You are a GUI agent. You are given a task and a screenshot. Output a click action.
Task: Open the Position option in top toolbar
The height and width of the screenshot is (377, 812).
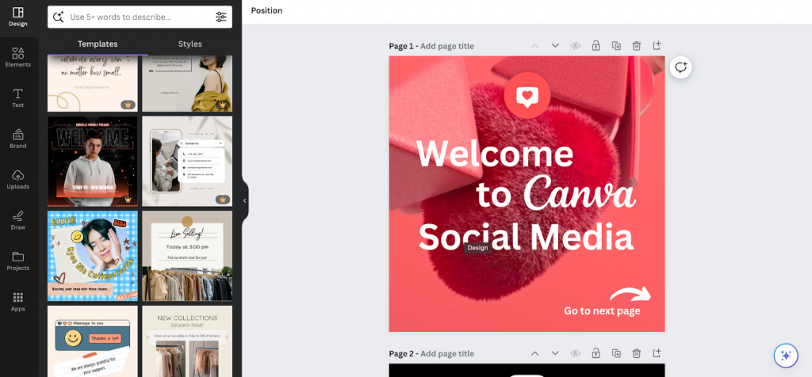pyautogui.click(x=266, y=11)
